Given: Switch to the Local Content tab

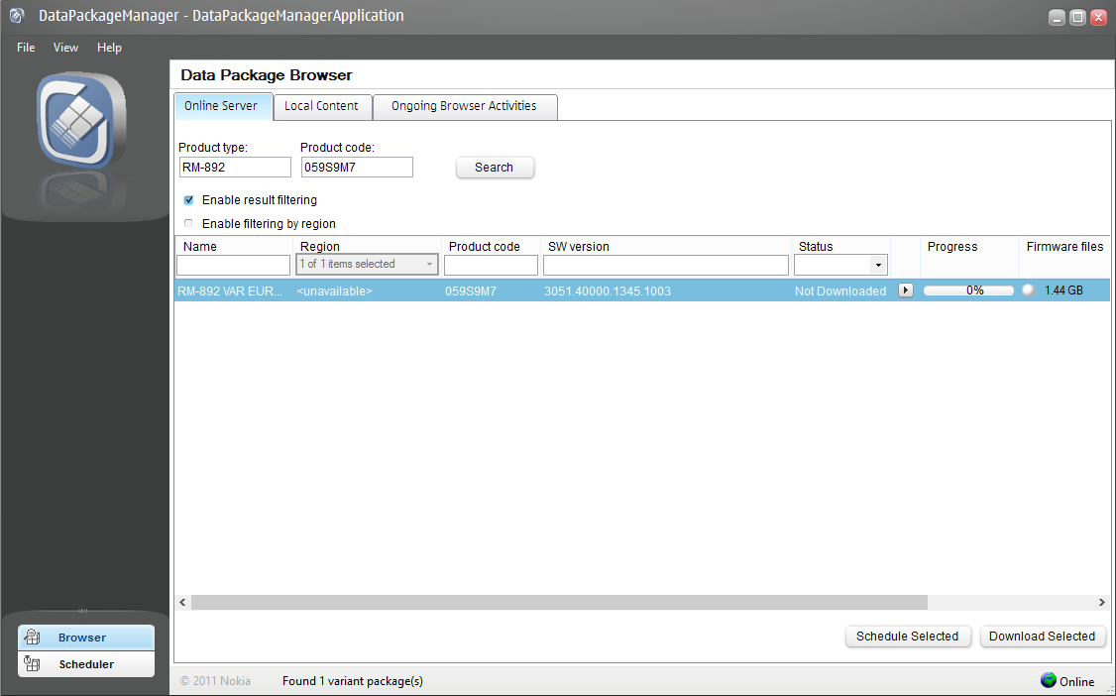Looking at the screenshot, I should pos(322,106).
